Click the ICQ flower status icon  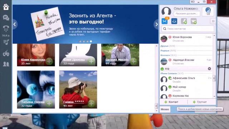pos(162,69)
